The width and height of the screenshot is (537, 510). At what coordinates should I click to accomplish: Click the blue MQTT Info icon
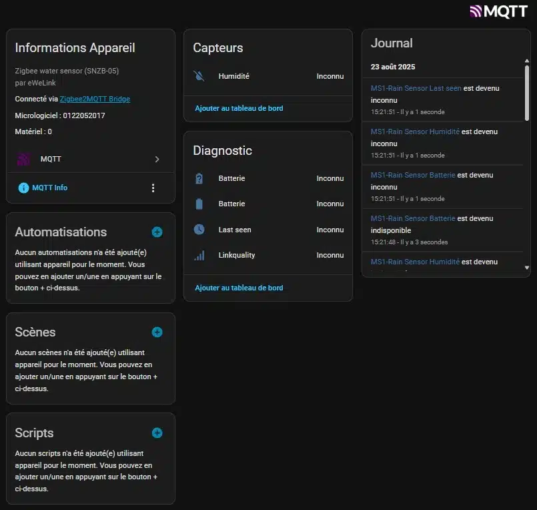(x=23, y=188)
